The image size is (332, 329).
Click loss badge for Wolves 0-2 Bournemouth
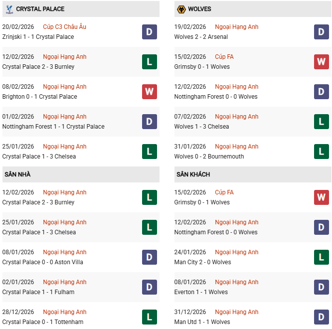(x=321, y=152)
